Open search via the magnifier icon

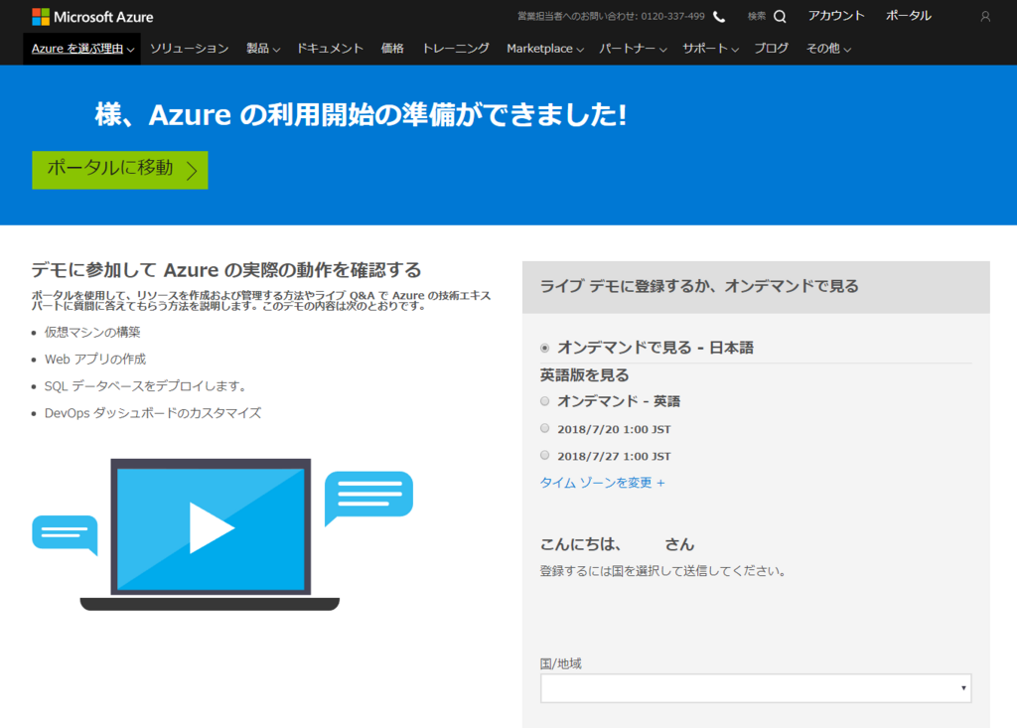tap(781, 17)
